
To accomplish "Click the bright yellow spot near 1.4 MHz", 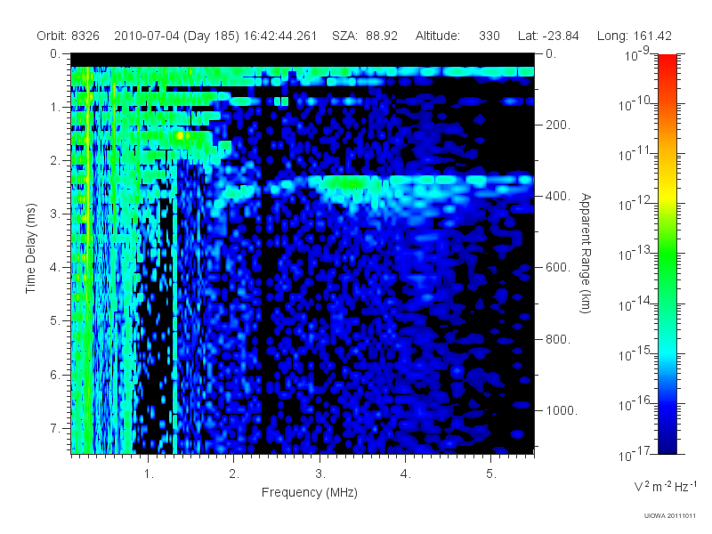I will (x=180, y=135).
